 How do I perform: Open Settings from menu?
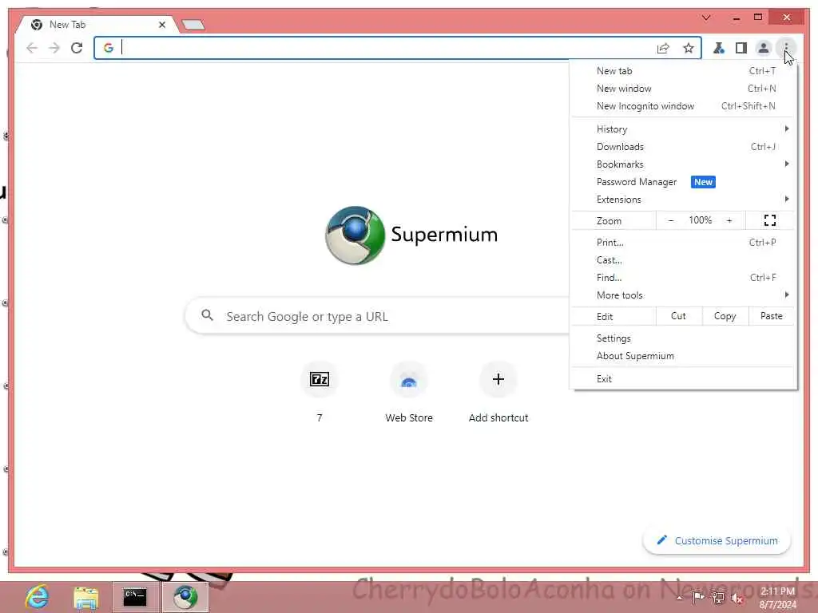pyautogui.click(x=684, y=338)
